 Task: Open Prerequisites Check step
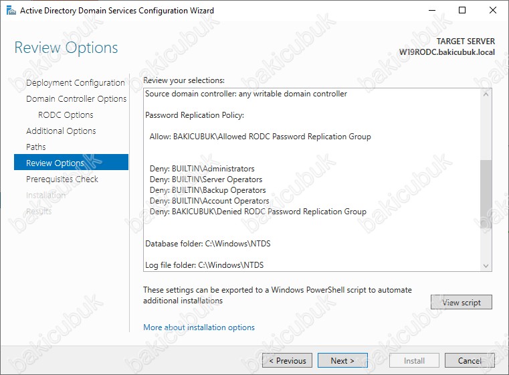coord(62,179)
